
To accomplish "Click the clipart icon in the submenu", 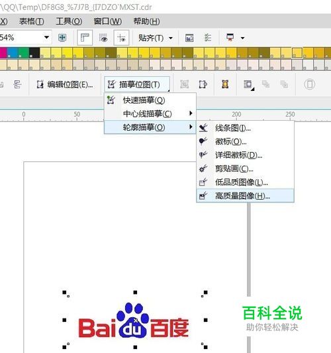I will 203,168.
